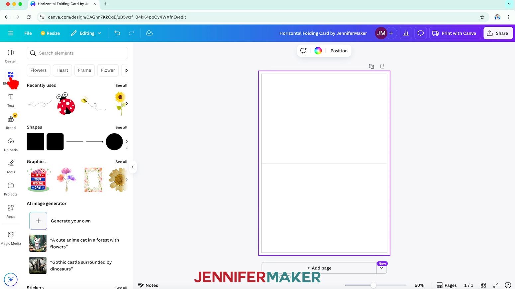Open the Text panel

click(x=11, y=100)
